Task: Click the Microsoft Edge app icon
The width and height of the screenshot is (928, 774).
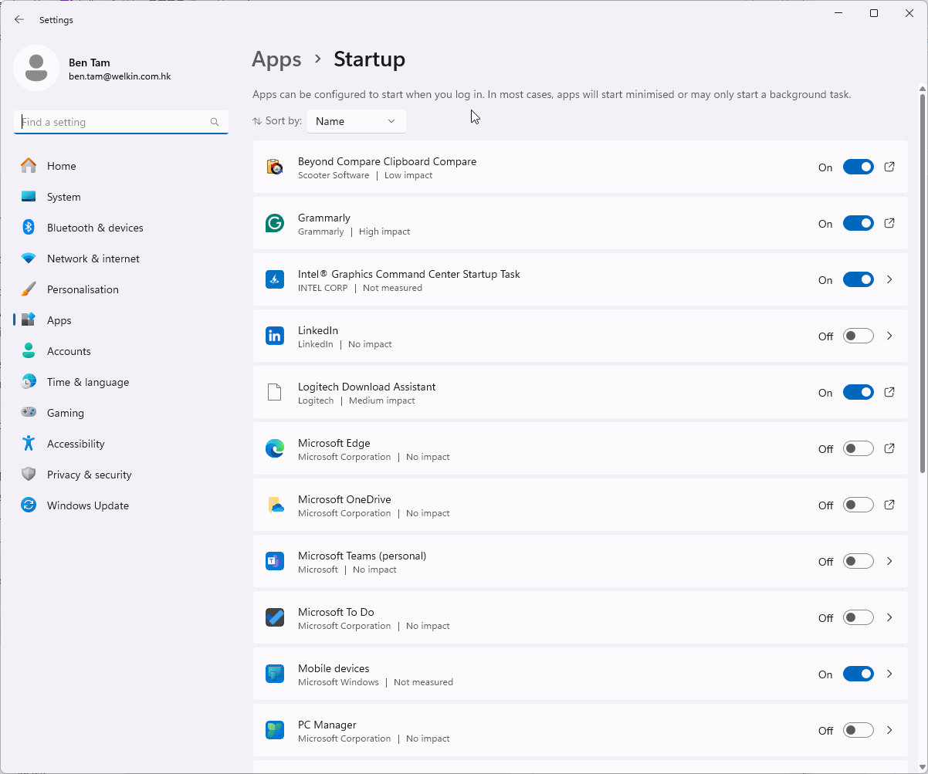Action: coord(275,448)
